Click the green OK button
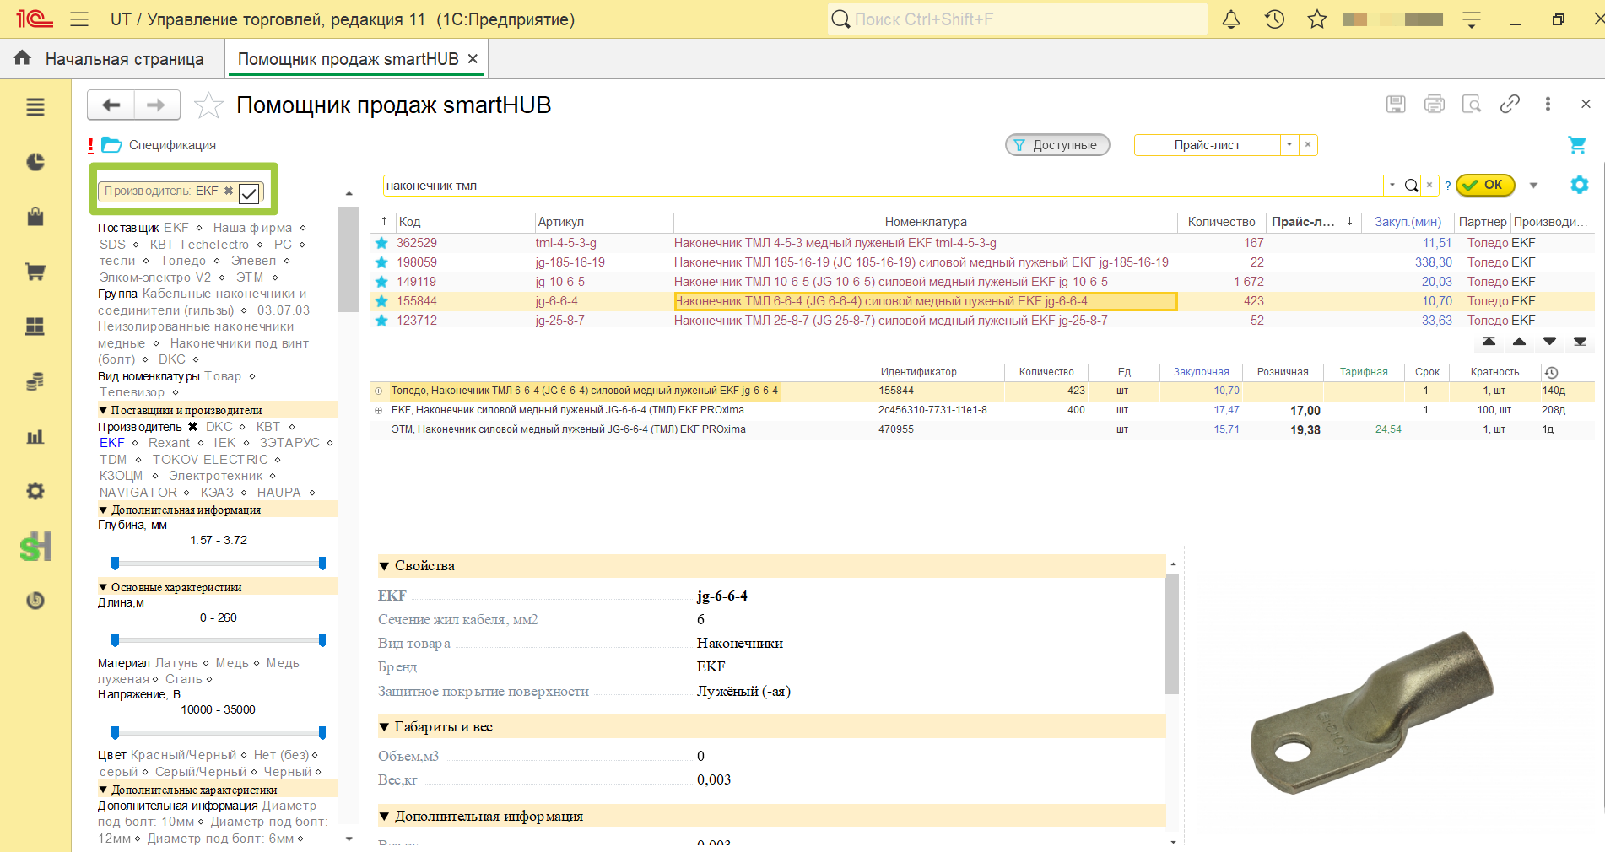 click(x=1485, y=185)
